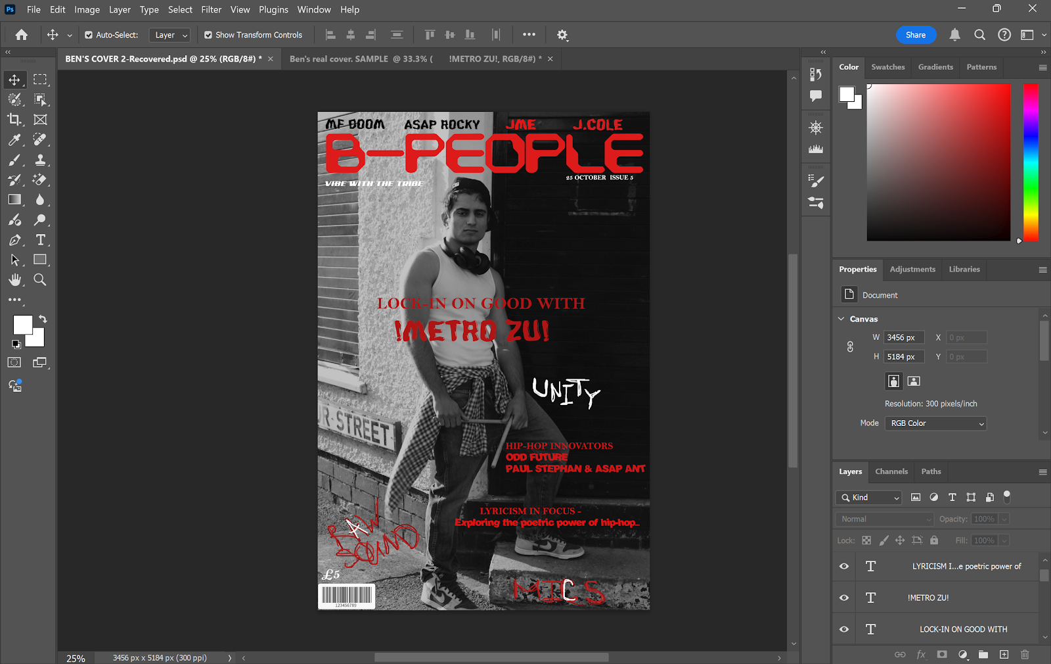
Task: Click the hue spectrum slider
Action: [1031, 162]
